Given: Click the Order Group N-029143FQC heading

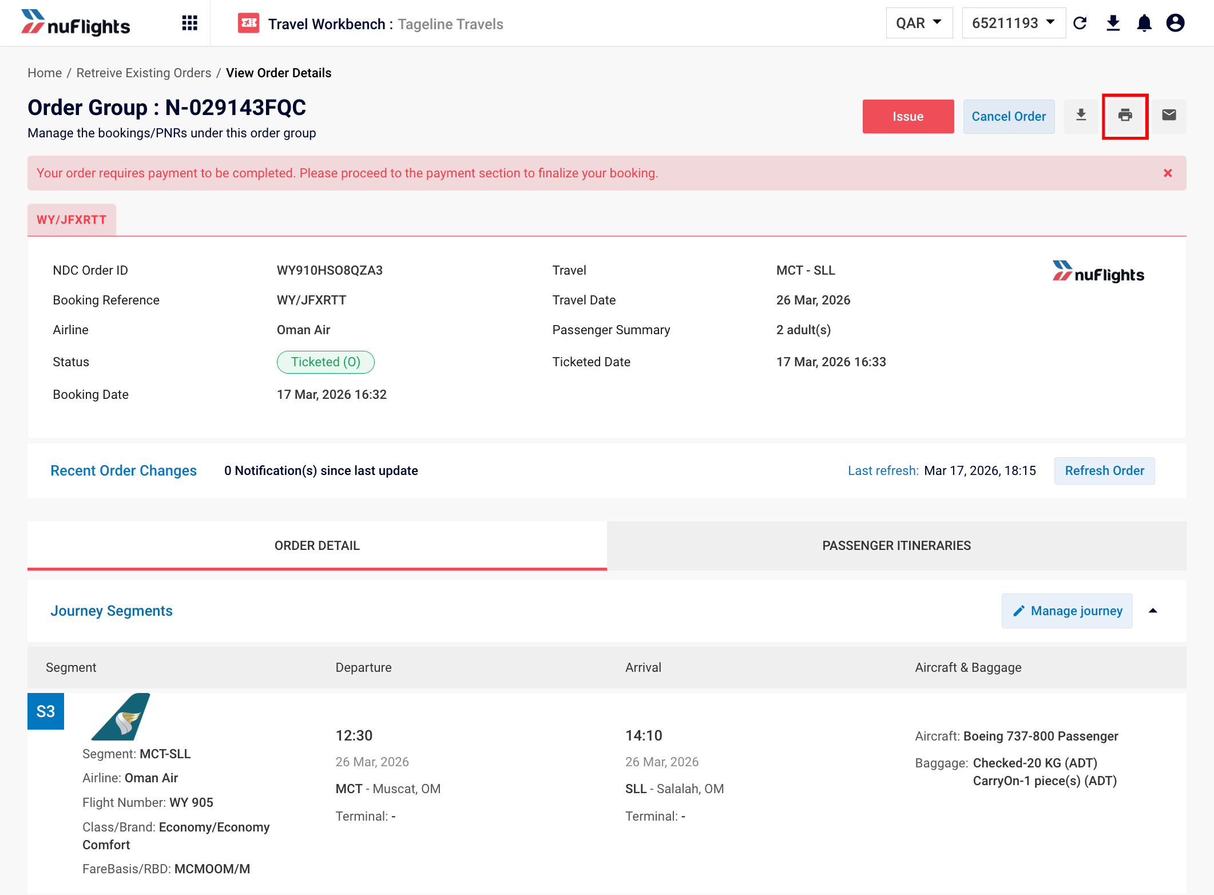Looking at the screenshot, I should (166, 107).
